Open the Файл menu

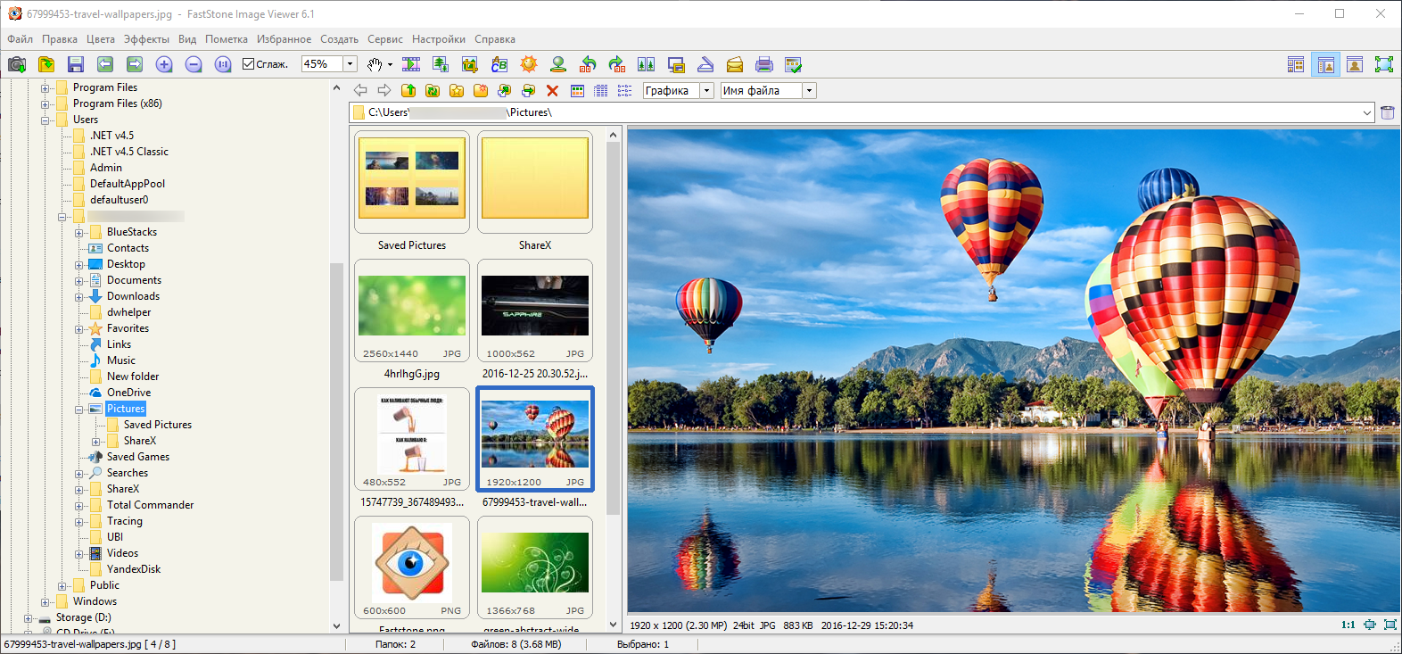tap(20, 39)
